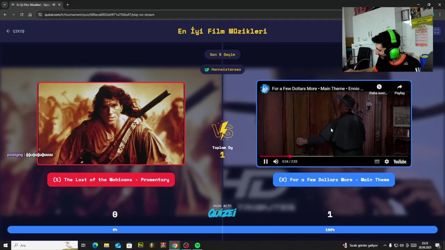Pause the YouTube video
The image size is (445, 250).
pos(266,161)
